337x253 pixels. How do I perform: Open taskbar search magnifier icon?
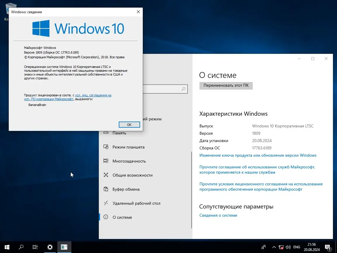point(21,247)
